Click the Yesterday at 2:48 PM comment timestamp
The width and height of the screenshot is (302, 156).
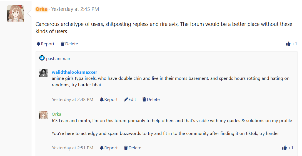[73, 100]
